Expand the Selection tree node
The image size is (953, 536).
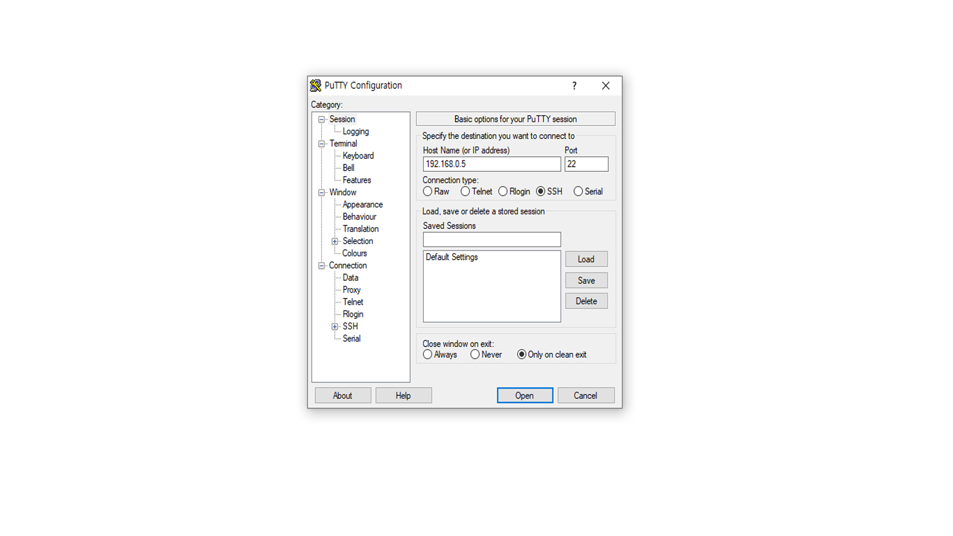335,241
